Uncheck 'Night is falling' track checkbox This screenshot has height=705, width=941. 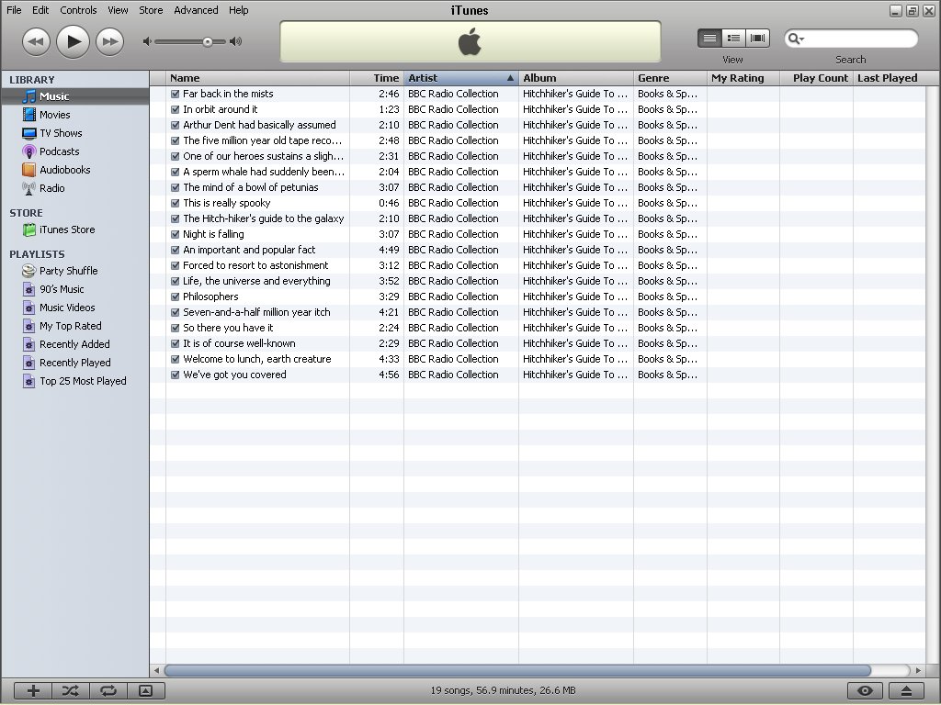176,234
